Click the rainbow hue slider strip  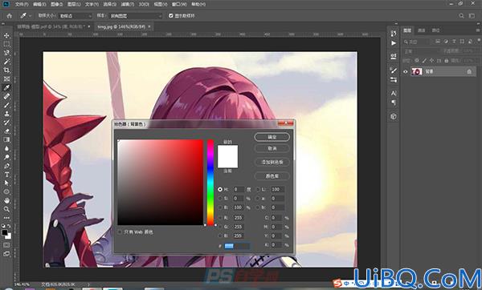210,183
